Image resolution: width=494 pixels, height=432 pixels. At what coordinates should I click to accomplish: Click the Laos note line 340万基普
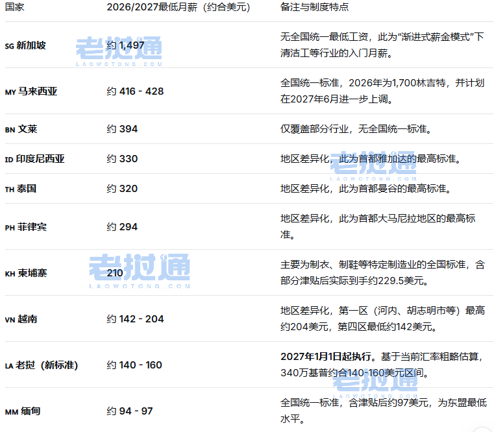click(354, 373)
